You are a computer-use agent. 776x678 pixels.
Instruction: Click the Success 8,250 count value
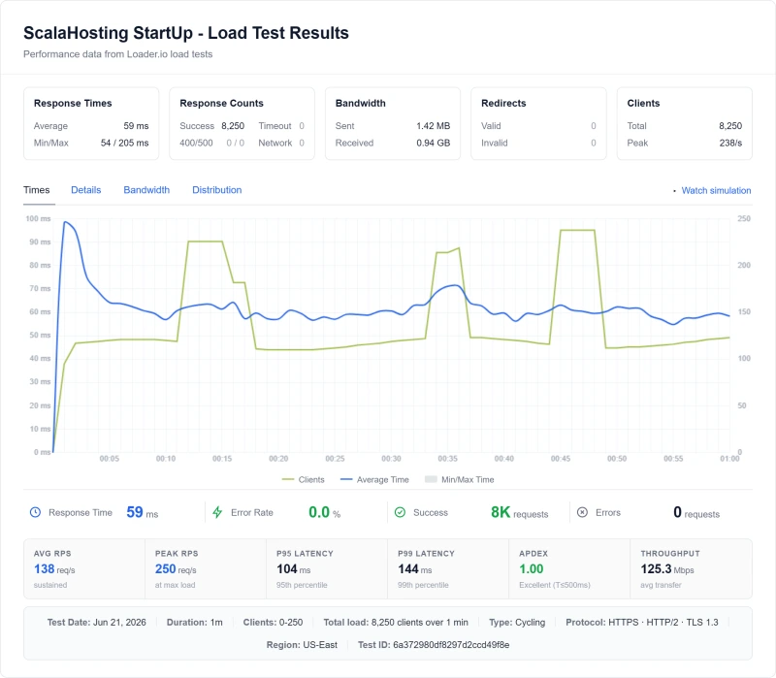[233, 126]
